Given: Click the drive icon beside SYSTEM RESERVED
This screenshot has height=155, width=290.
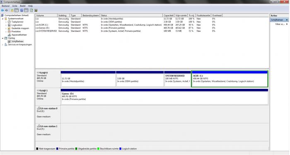Looking at the screenshot, I should pyautogui.click(x=37, y=31).
